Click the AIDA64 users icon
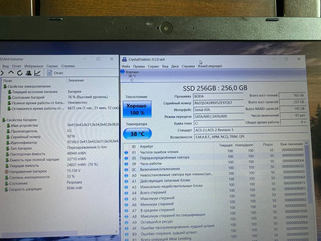The image size is (321, 241). coord(29,73)
